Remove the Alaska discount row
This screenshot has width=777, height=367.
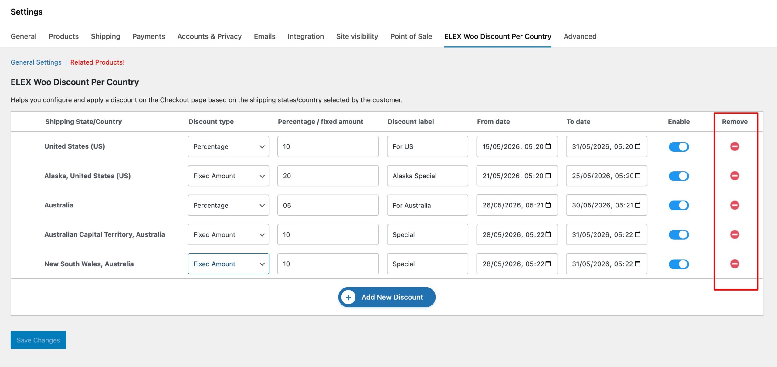coord(735,176)
